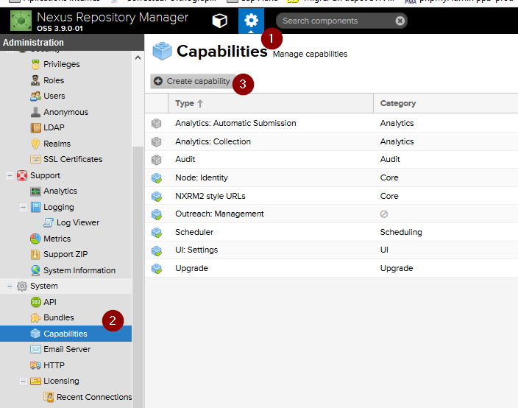Viewport: 518px width, 408px height.
Task: Click the Create capability button
Action: (193, 81)
